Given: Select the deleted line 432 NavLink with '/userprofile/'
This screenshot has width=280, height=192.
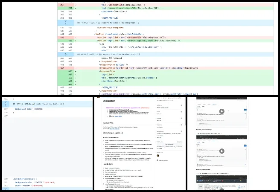Looking at the screenshot, I should click(x=166, y=38).
